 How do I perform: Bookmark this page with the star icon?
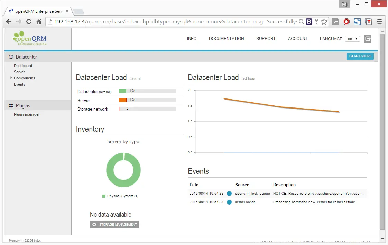(x=324, y=22)
